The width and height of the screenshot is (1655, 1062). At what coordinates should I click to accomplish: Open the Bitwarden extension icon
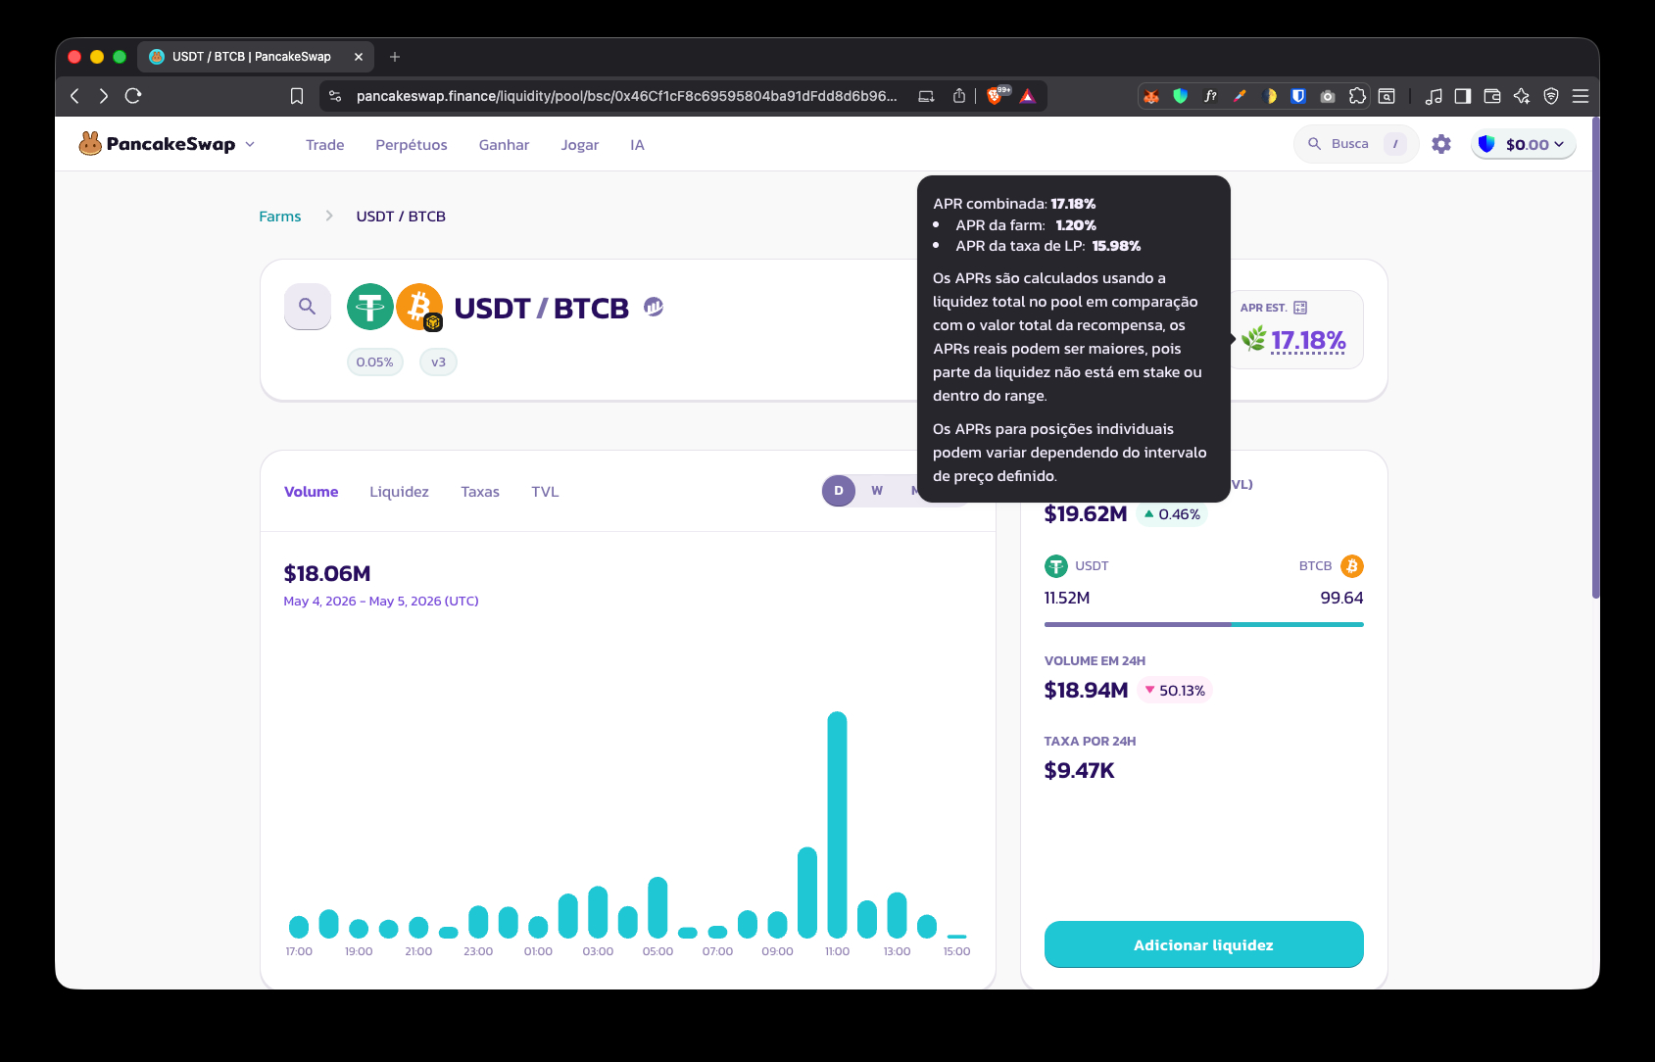(x=1298, y=96)
